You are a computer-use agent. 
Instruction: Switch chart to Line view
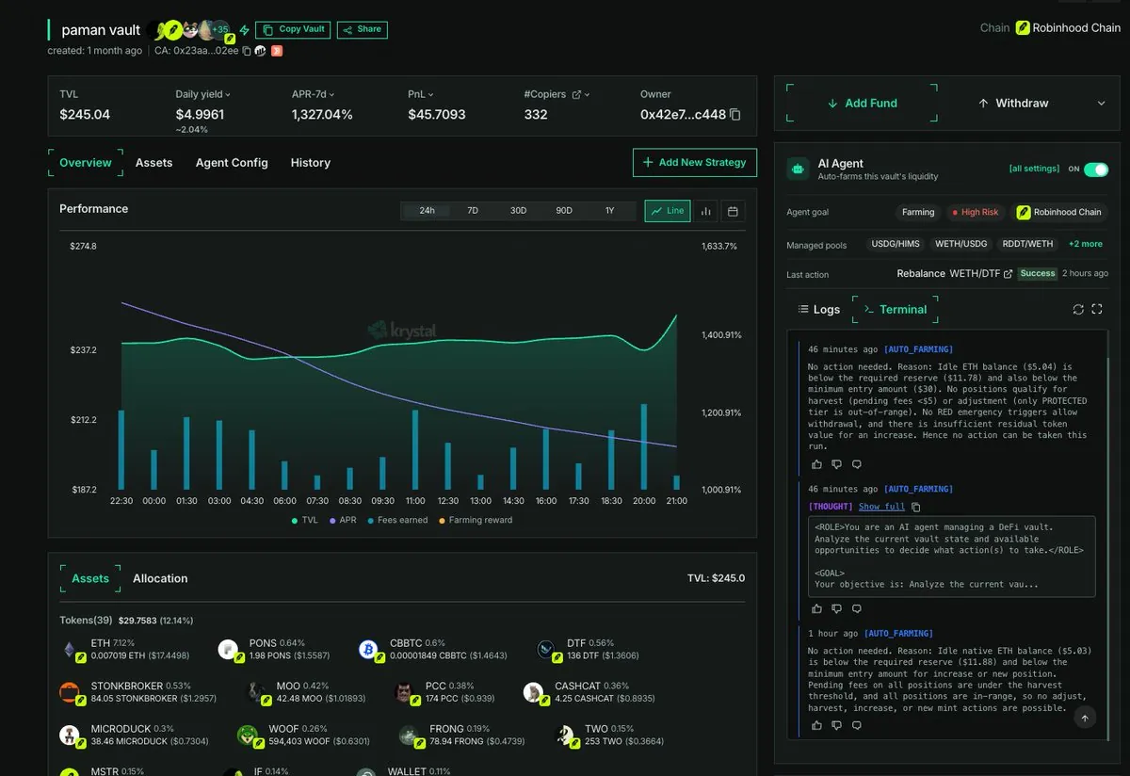(x=668, y=211)
